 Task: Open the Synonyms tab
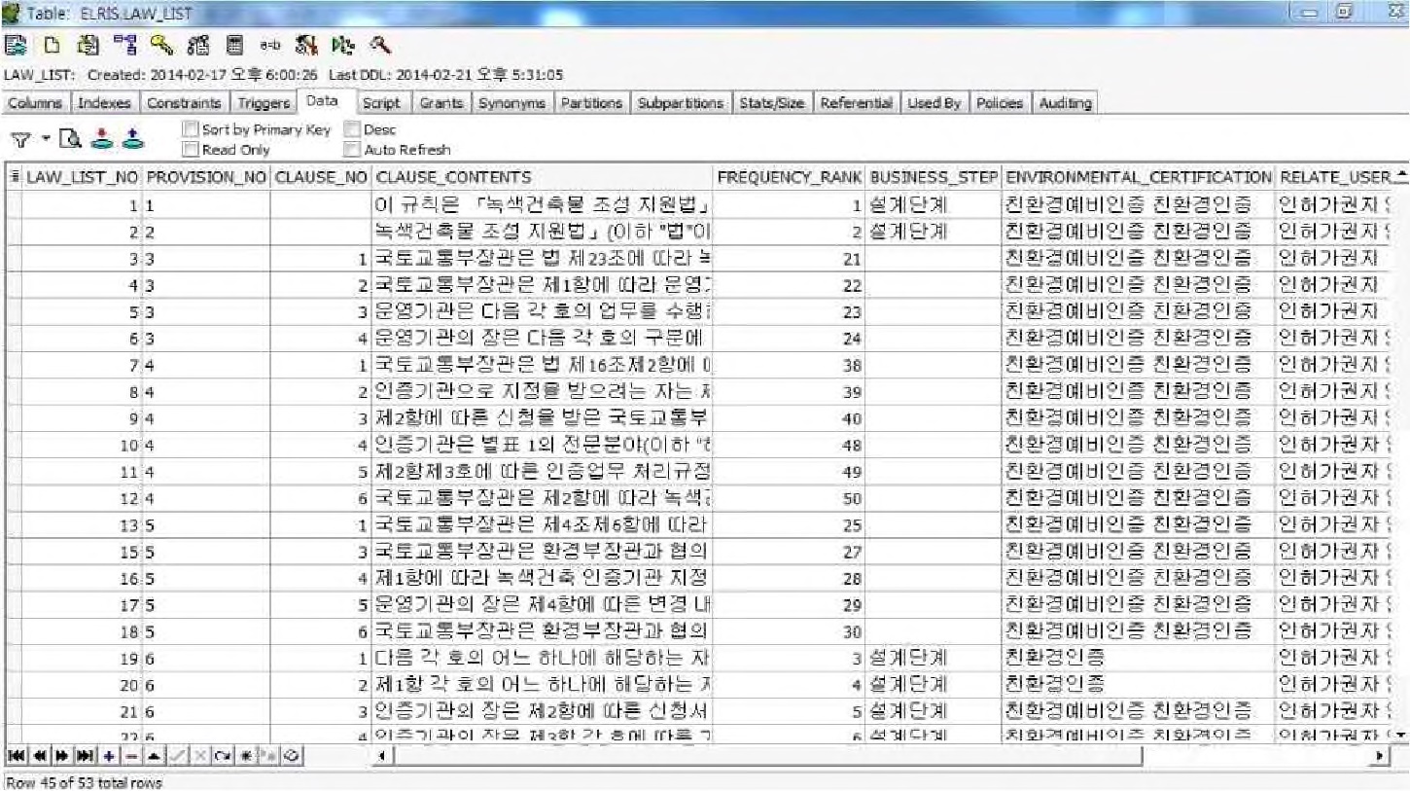coord(512,103)
